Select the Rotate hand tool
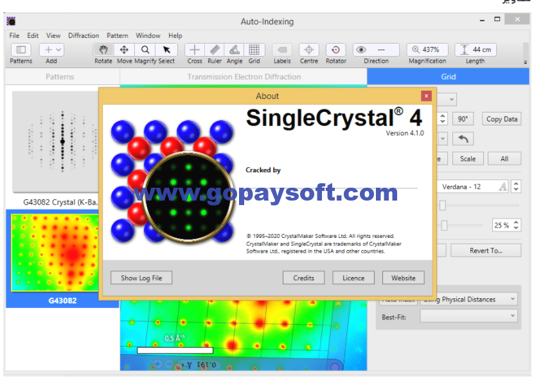534x387 pixels. 103,50
